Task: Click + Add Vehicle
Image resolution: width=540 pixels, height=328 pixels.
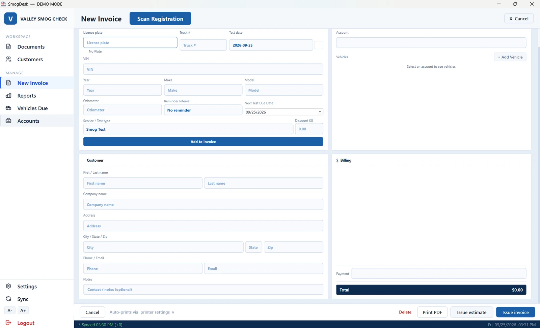Action: (x=510, y=57)
